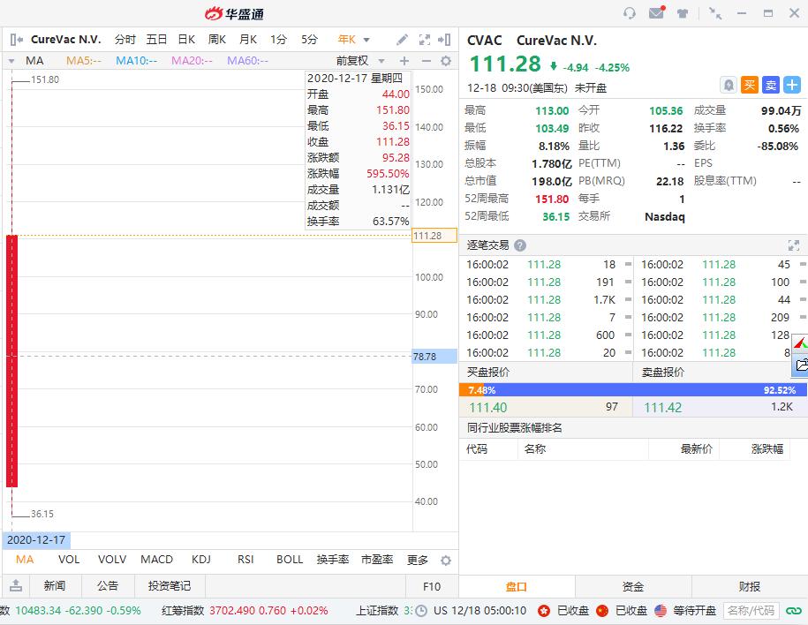Select the pencil drawing tool icon
The width and height of the screenshot is (808, 625).
click(x=402, y=40)
